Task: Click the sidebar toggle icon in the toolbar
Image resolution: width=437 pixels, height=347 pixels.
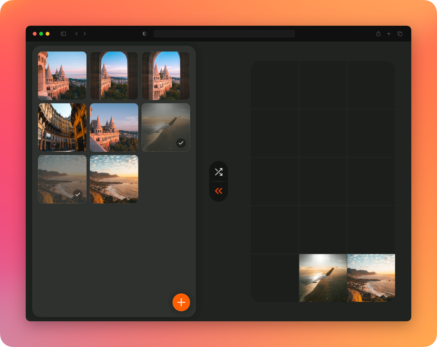Action: point(63,33)
